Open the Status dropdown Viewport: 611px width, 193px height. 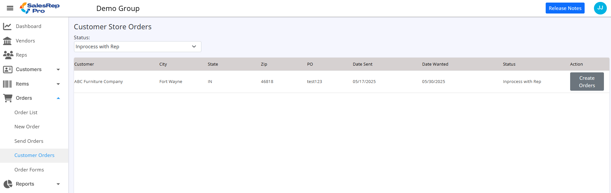(137, 47)
